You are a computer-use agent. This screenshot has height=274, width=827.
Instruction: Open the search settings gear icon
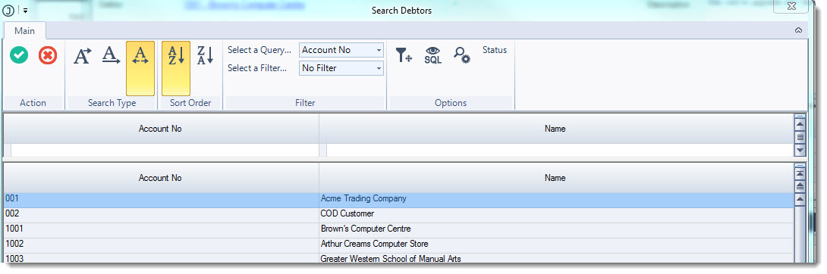[462, 55]
